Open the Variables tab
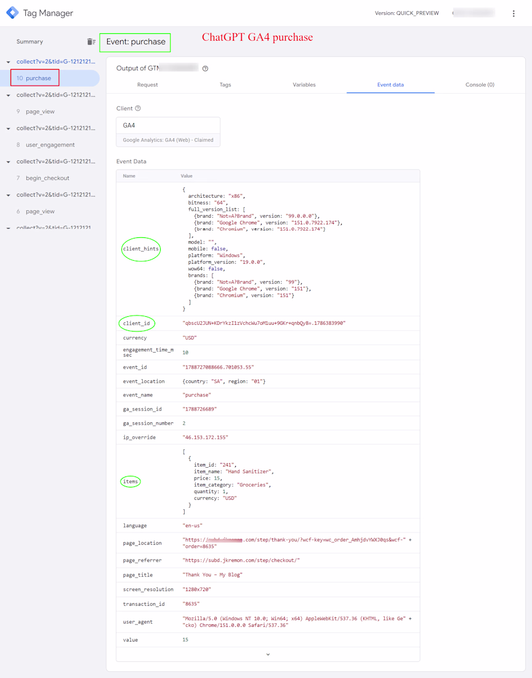The height and width of the screenshot is (678, 532). point(304,85)
